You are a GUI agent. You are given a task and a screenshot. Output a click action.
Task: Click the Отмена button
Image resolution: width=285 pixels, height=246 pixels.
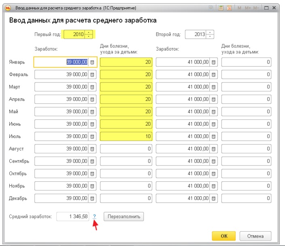click(x=255, y=236)
